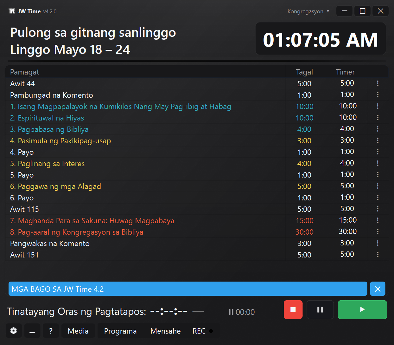The height and width of the screenshot is (345, 394).
Task: Stop the timer with red stop button
Action: pyautogui.click(x=293, y=309)
